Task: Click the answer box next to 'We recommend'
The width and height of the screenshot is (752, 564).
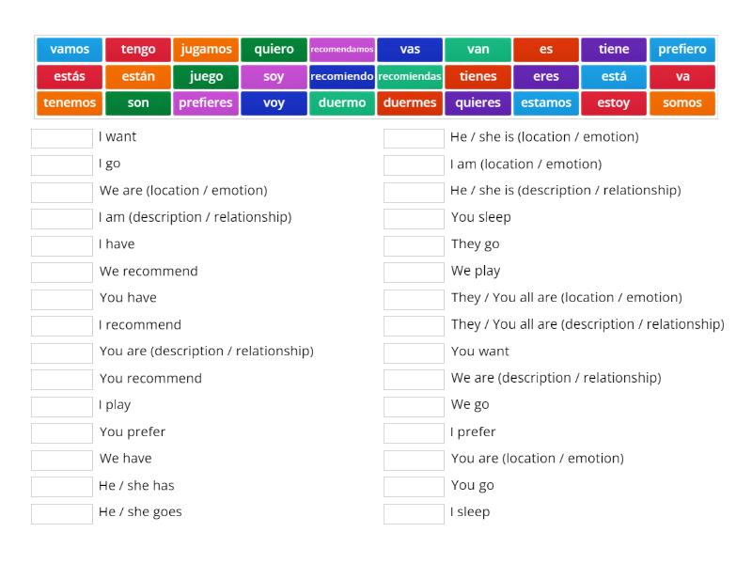Action: pos(62,272)
